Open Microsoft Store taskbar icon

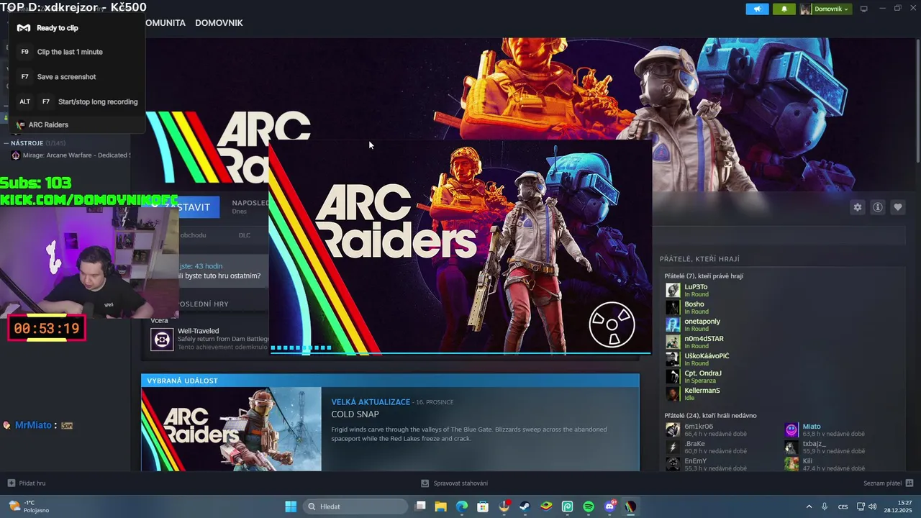pos(483,506)
